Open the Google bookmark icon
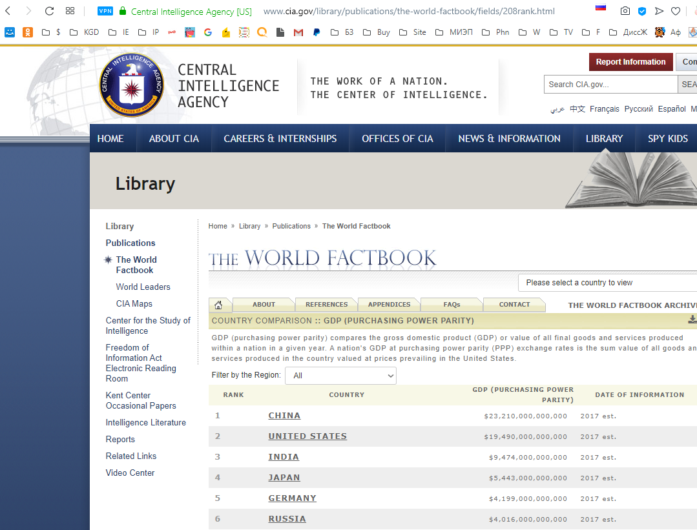This screenshot has width=697, height=530. (207, 32)
